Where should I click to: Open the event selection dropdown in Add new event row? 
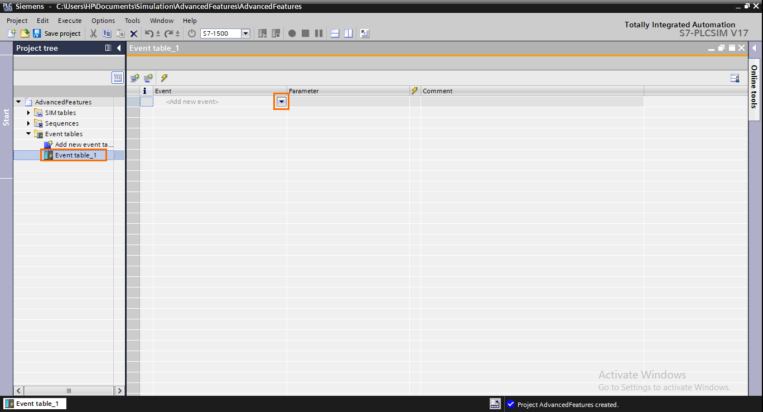click(281, 102)
